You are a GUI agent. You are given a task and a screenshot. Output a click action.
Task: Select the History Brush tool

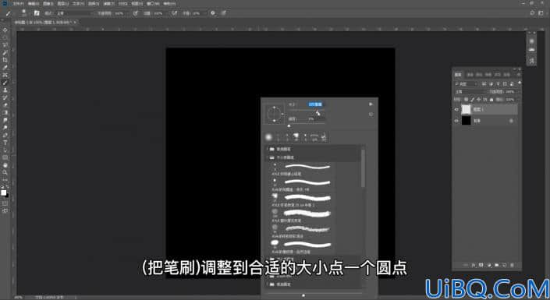point(5,97)
